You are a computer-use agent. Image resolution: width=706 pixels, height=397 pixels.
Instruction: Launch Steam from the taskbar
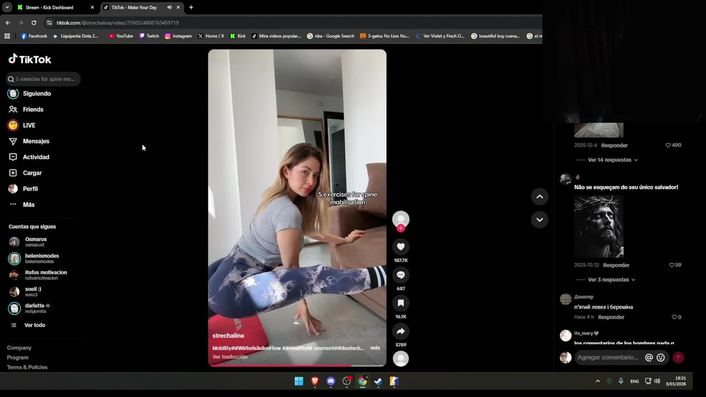[378, 381]
